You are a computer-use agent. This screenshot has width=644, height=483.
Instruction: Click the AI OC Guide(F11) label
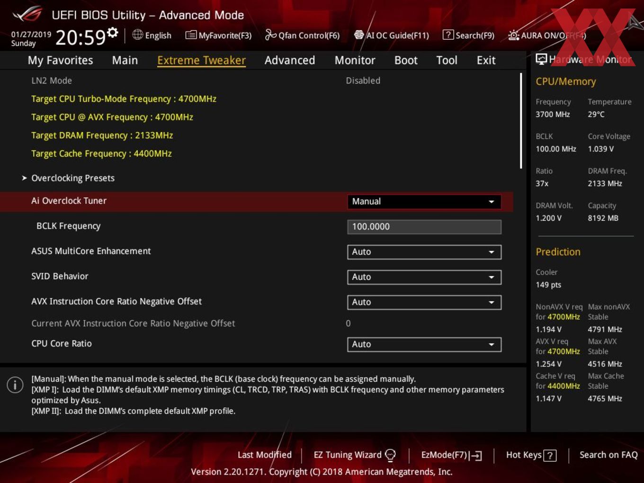397,36
